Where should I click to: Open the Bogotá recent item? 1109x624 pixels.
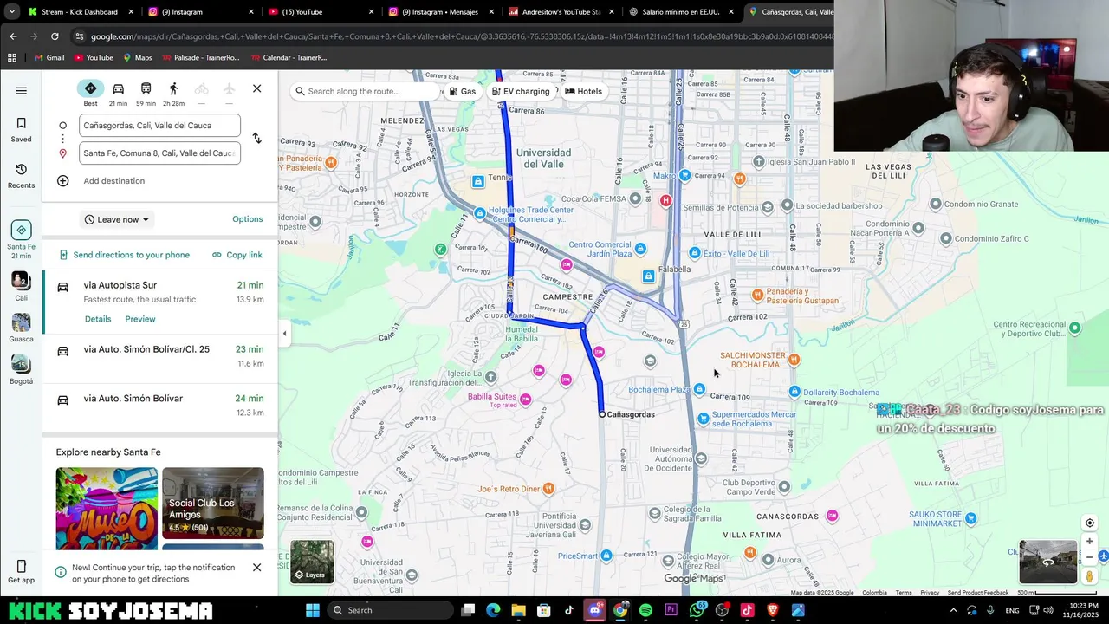[22, 370]
